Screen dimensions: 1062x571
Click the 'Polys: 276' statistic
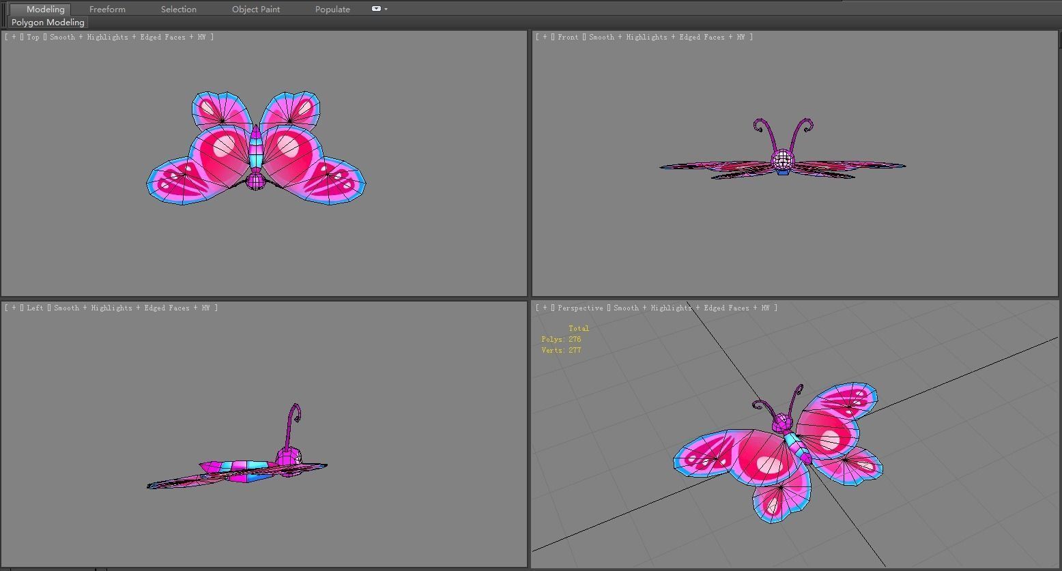561,340
